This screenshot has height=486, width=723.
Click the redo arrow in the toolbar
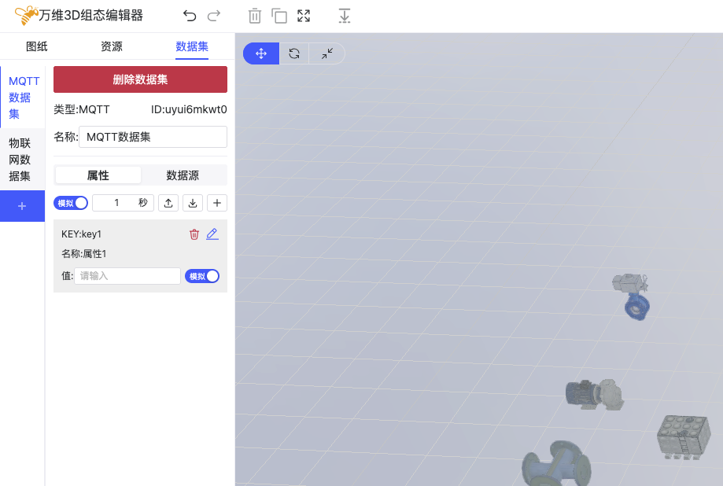pyautogui.click(x=213, y=16)
